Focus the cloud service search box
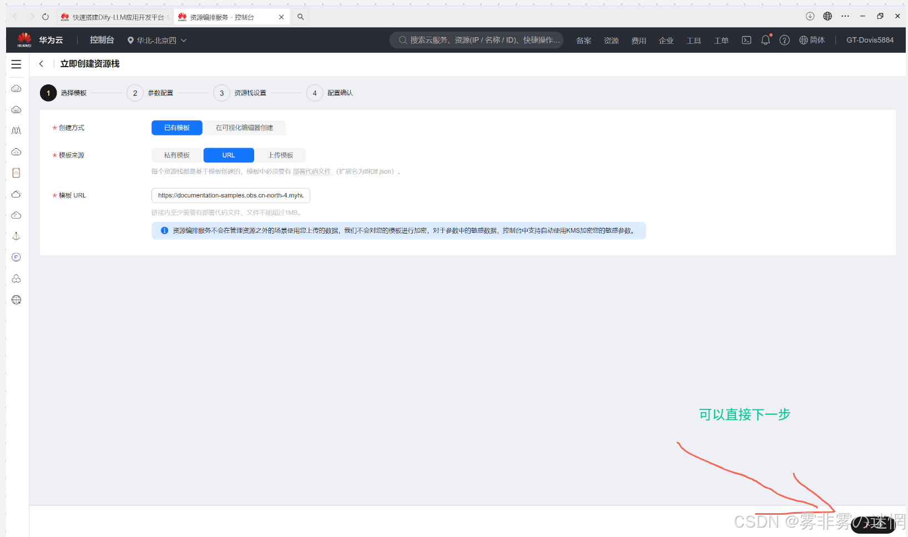The image size is (908, 537). pos(477,40)
